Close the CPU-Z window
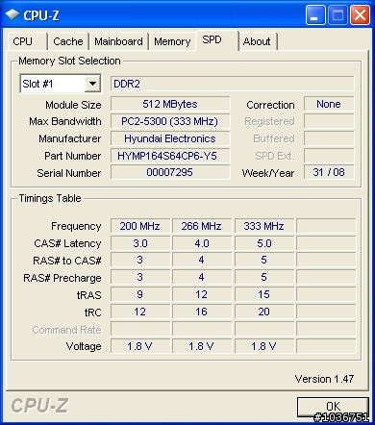The width and height of the screenshot is (375, 425). [x=360, y=14]
